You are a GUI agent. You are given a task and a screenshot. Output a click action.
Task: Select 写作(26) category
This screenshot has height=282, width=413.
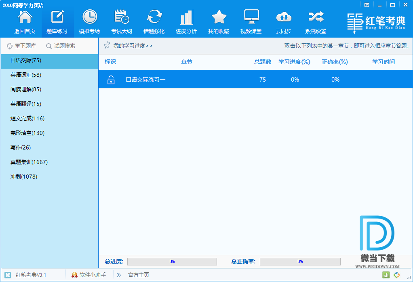(x=50, y=147)
